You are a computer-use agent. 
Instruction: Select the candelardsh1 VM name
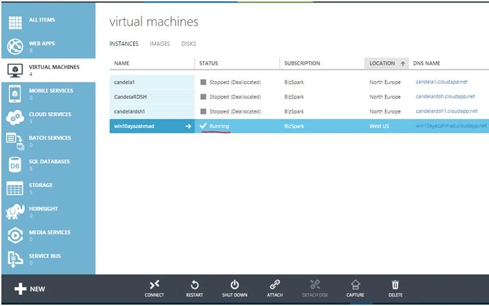(129, 111)
